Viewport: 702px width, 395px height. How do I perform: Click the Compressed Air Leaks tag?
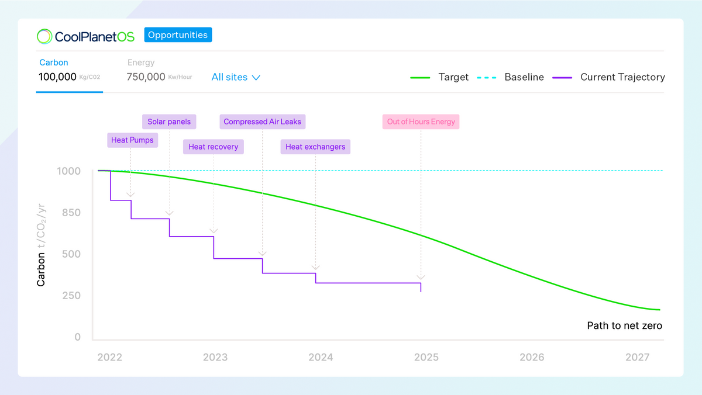click(x=263, y=122)
